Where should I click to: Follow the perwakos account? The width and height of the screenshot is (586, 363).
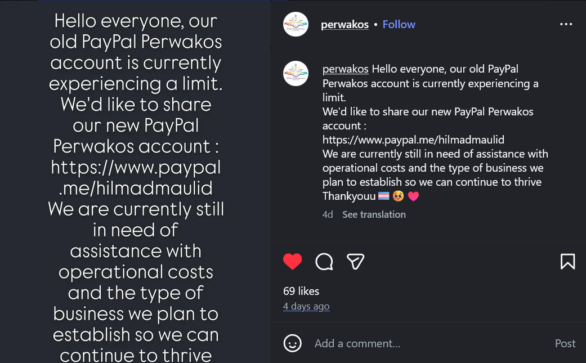399,25
